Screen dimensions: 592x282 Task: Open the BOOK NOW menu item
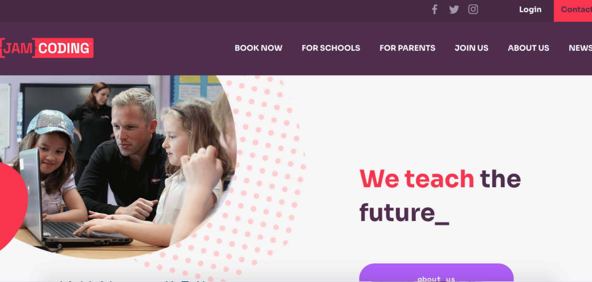tap(258, 48)
